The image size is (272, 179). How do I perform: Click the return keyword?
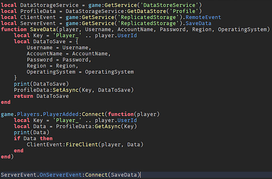tap(24, 96)
